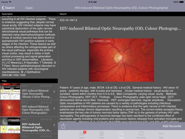The width and height of the screenshot is (185, 139).
Task: Tap the red fundus file thumbnail
Action: pos(10,108)
